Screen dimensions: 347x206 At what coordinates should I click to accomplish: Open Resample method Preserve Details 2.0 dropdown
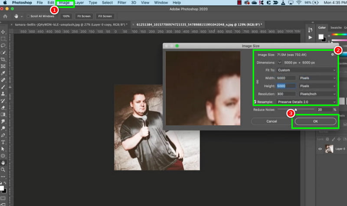pyautogui.click(x=307, y=102)
